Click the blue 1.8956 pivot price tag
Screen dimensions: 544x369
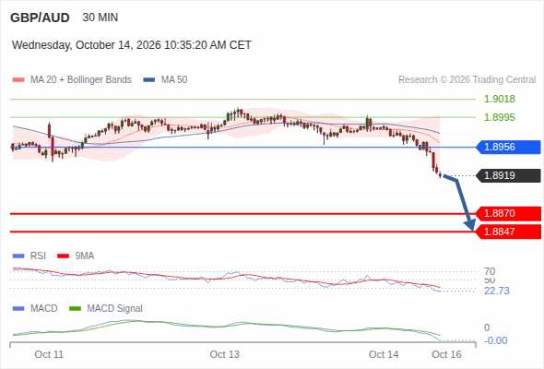pyautogui.click(x=508, y=148)
